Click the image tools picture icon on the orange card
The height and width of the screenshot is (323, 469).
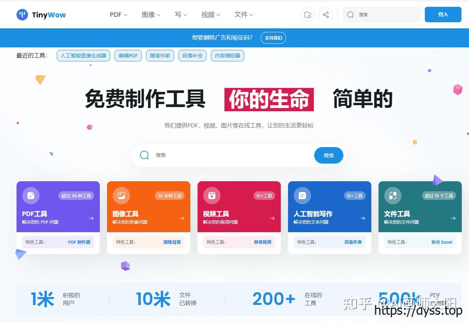pos(121,196)
